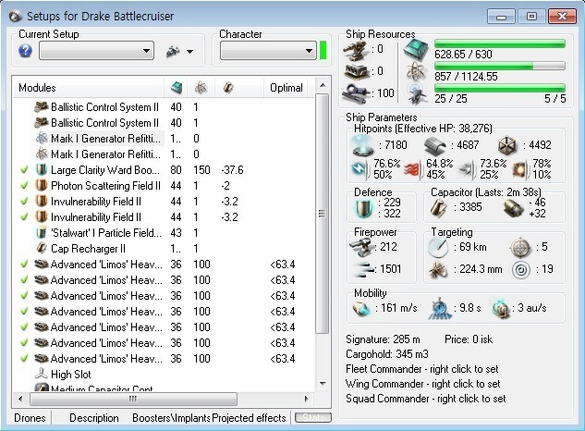Click the CPU resource icon next to 628.65 / 630
Viewport: 585px width, 431px height.
pyautogui.click(x=416, y=49)
